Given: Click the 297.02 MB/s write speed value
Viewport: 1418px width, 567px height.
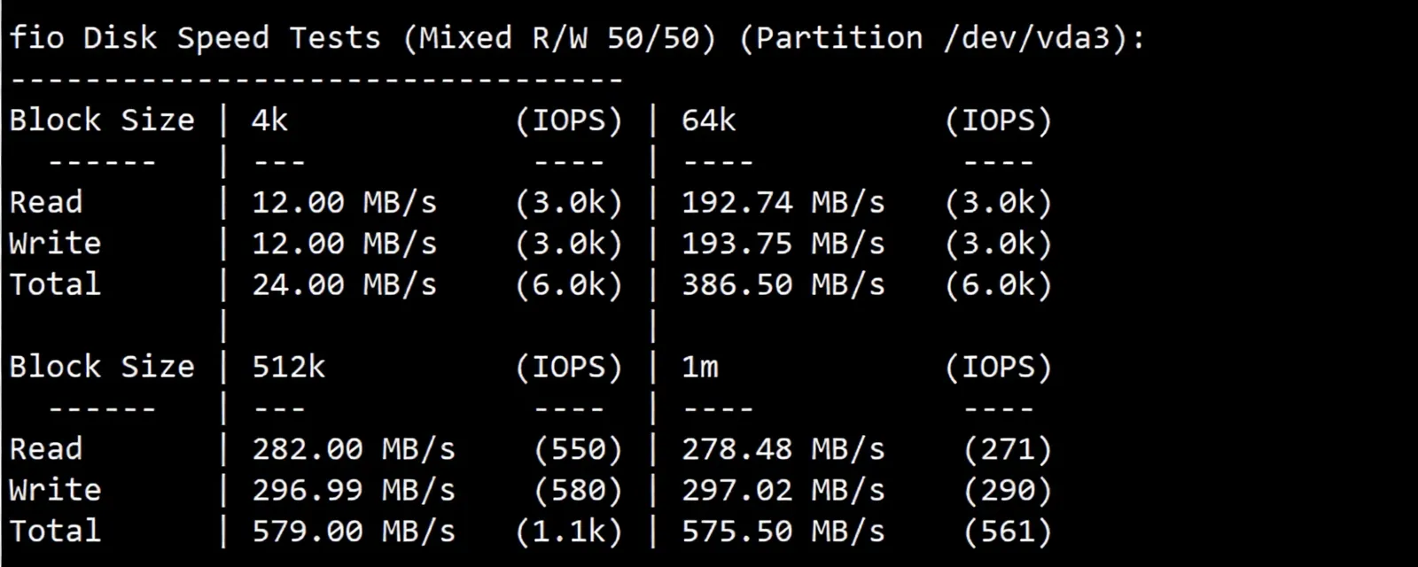Looking at the screenshot, I should pos(783,490).
